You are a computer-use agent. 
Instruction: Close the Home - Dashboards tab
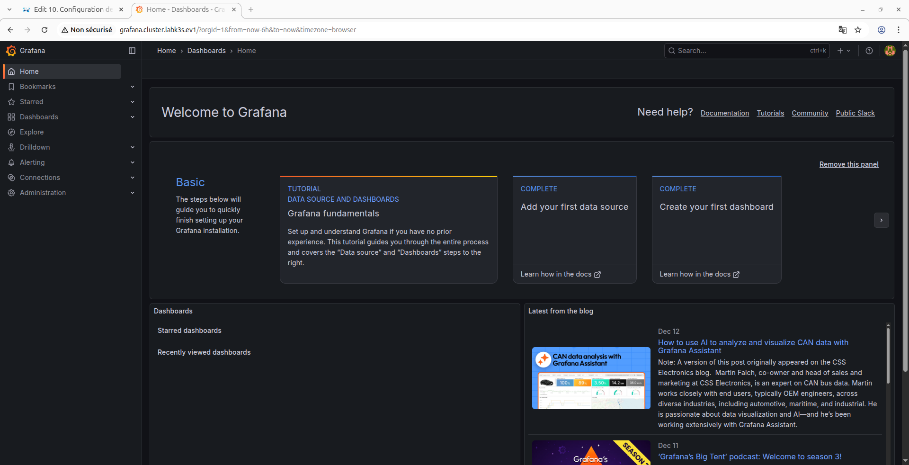pos(234,9)
